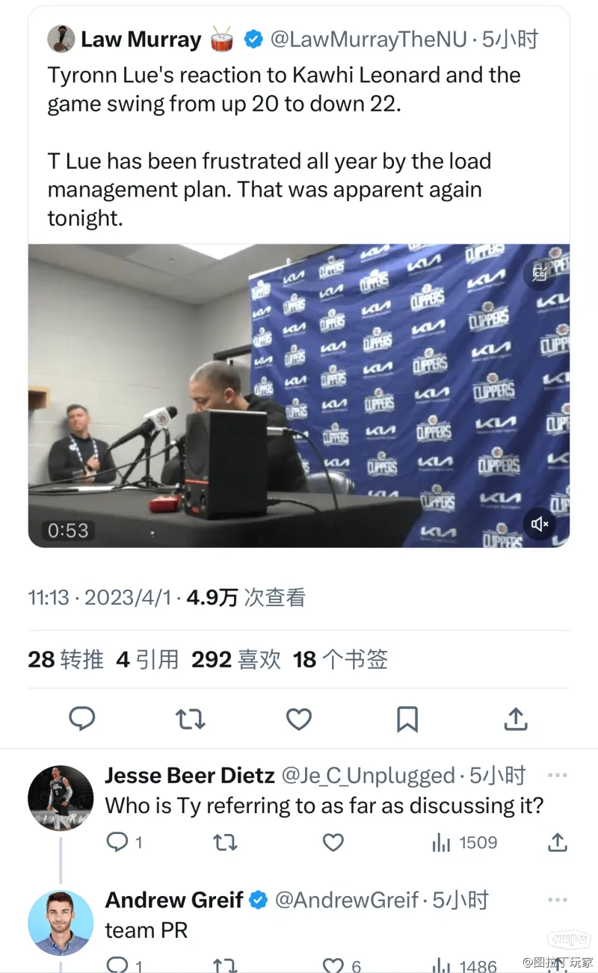The image size is (598, 973).
Task: Share Jesse Beer Dietz's reply
Action: point(558,843)
